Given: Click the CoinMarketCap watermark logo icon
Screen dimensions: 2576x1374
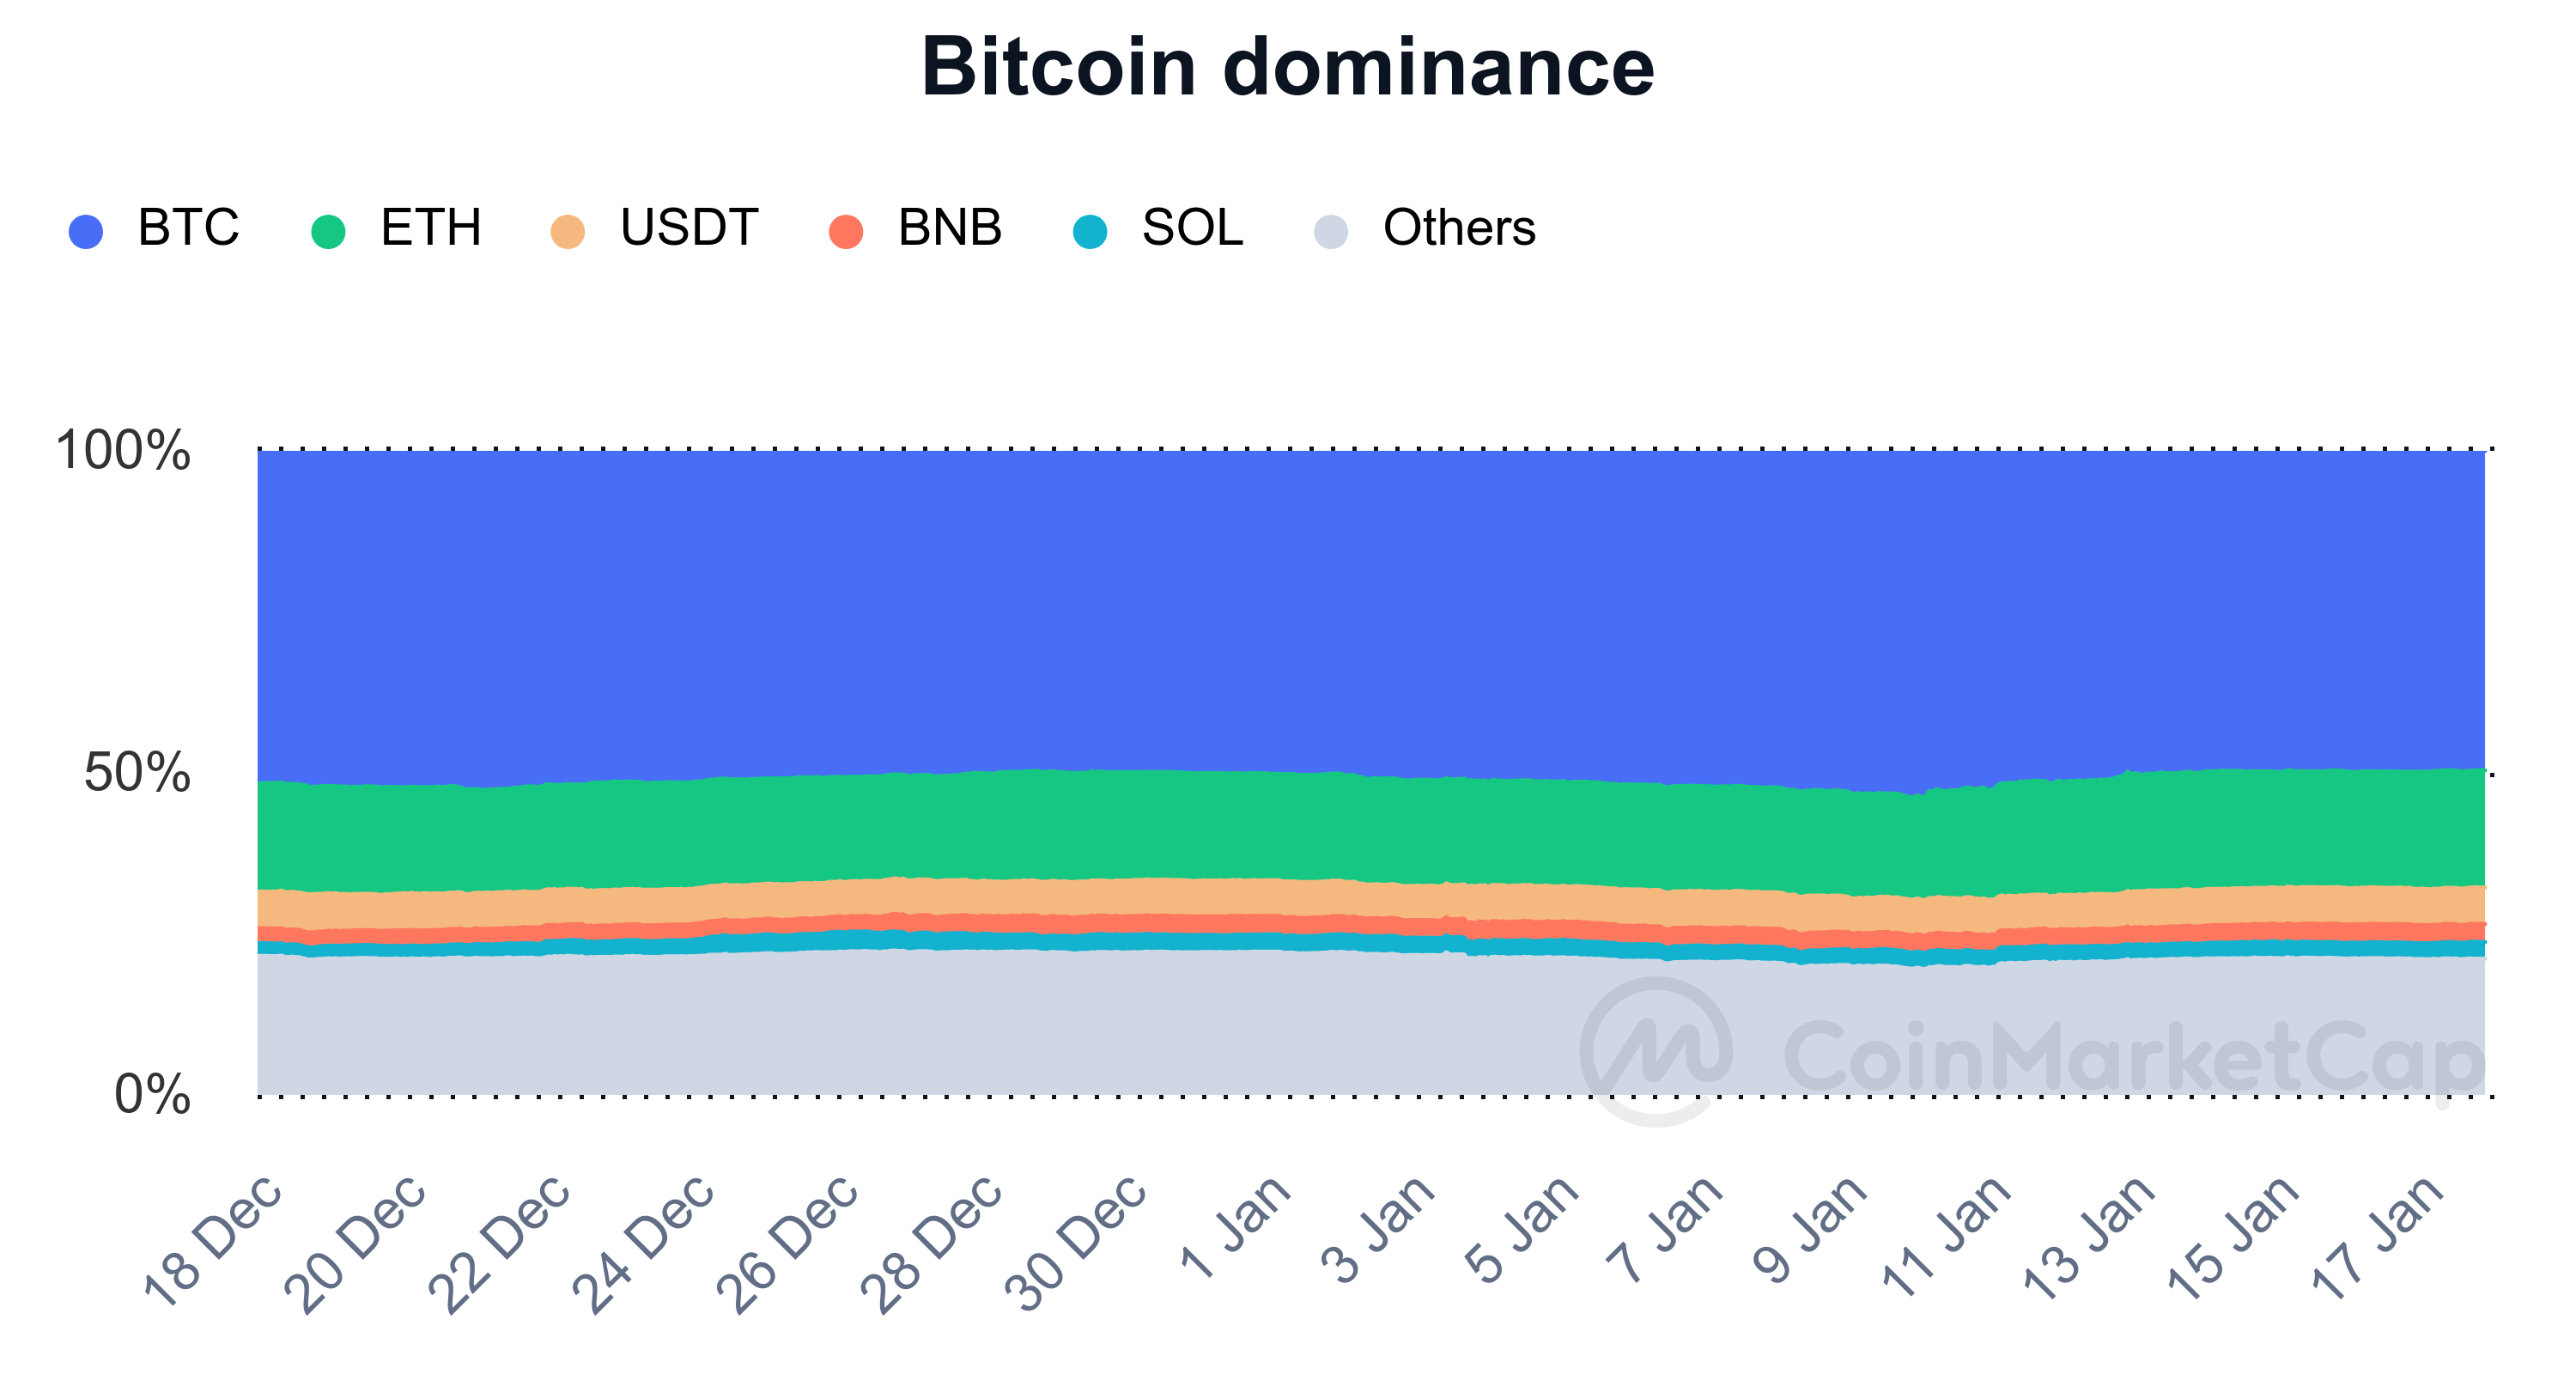Looking at the screenshot, I should [1656, 1050].
